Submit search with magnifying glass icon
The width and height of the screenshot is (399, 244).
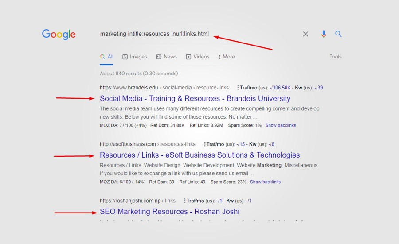(x=338, y=34)
